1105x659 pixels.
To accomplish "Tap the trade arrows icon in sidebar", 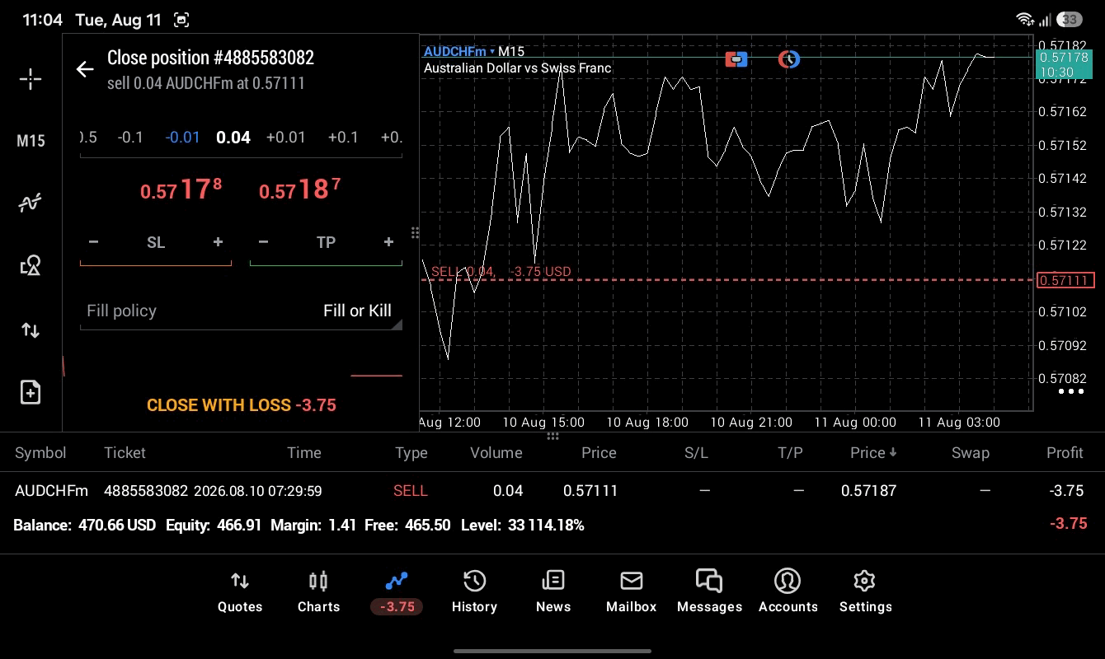I will point(31,330).
